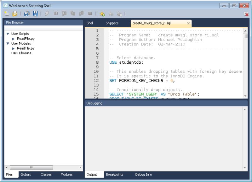Stop the running script
The width and height of the screenshot is (252, 182).
91,13
